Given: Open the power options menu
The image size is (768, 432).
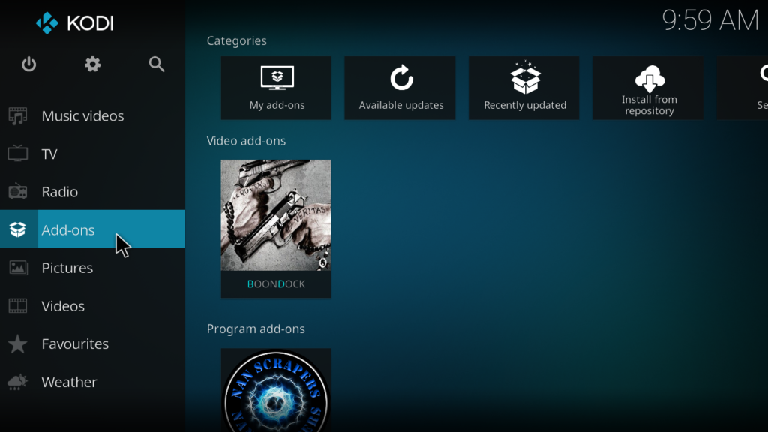Looking at the screenshot, I should click(29, 64).
